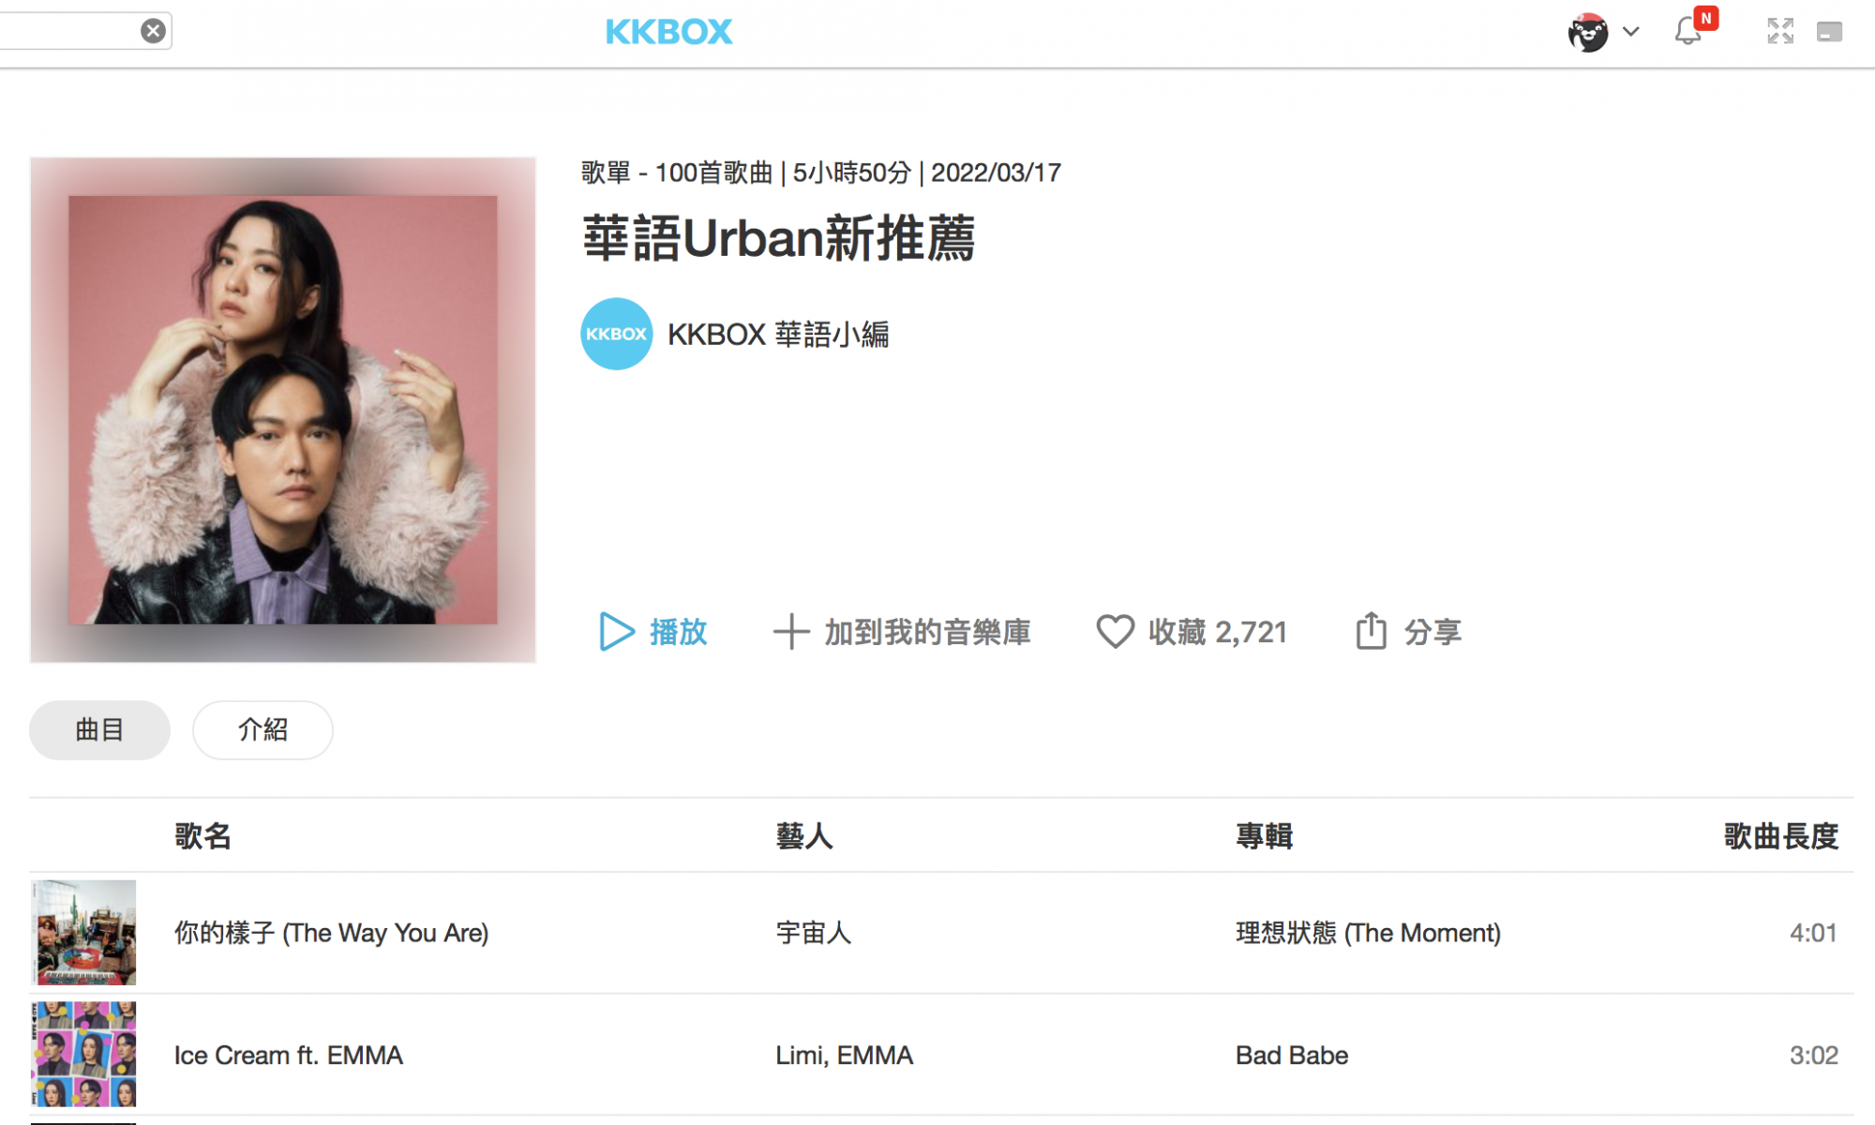Expand the account dropdown chevron
Viewport: 1875px width, 1125px height.
coord(1631,32)
